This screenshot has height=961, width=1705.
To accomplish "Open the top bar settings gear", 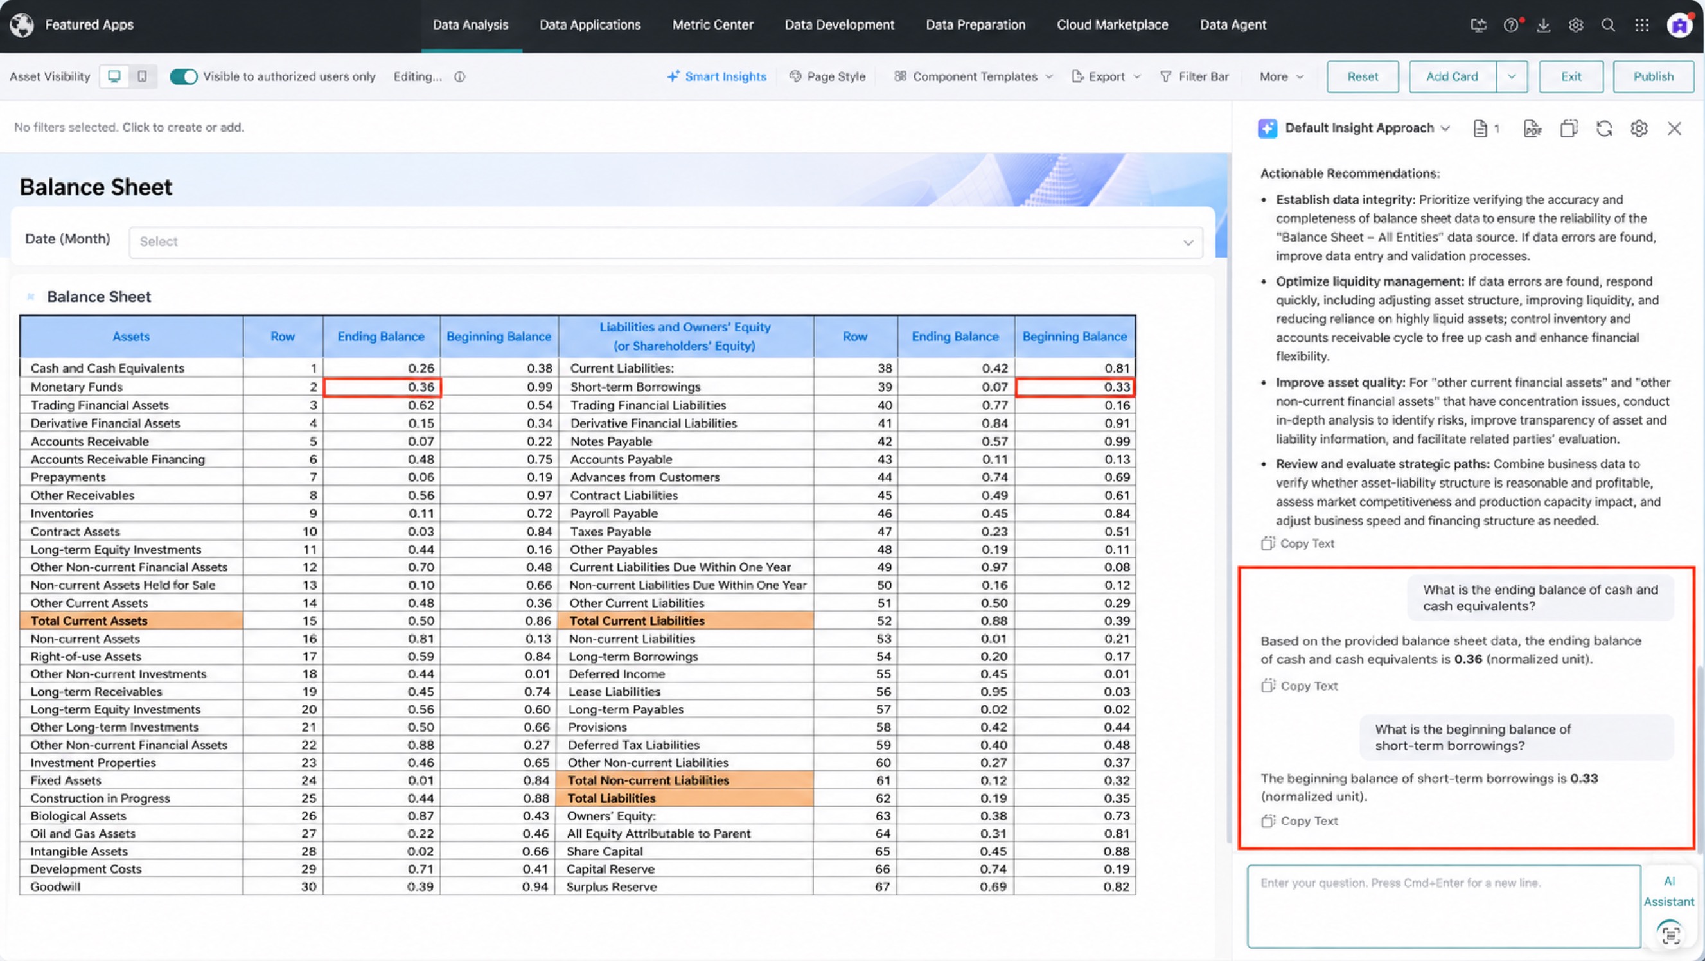I will [1575, 25].
